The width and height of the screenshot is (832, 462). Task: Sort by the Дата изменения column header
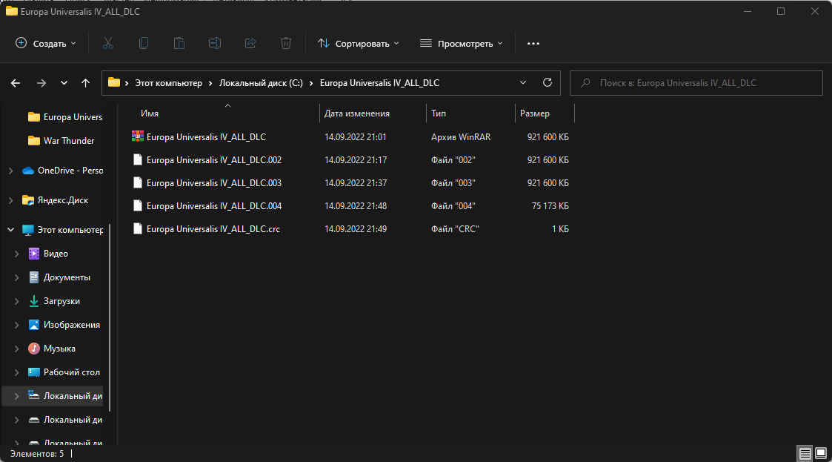(357, 113)
